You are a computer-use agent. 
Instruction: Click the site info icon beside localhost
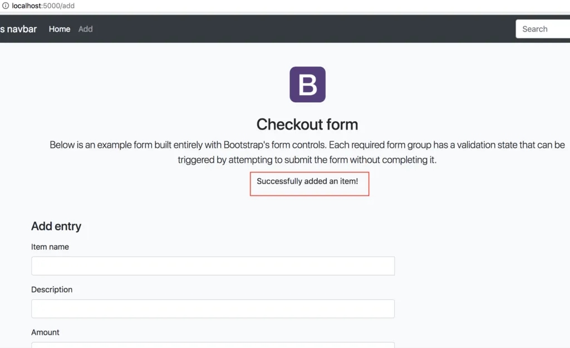[x=6, y=6]
